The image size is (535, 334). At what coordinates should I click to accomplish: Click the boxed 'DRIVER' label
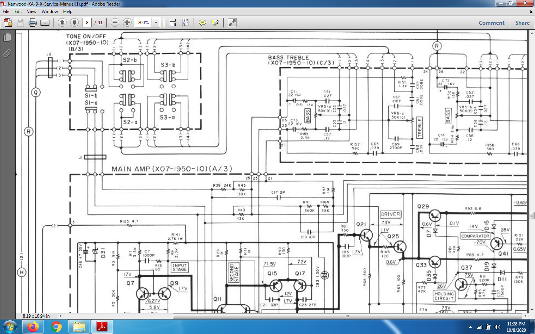coord(390,214)
